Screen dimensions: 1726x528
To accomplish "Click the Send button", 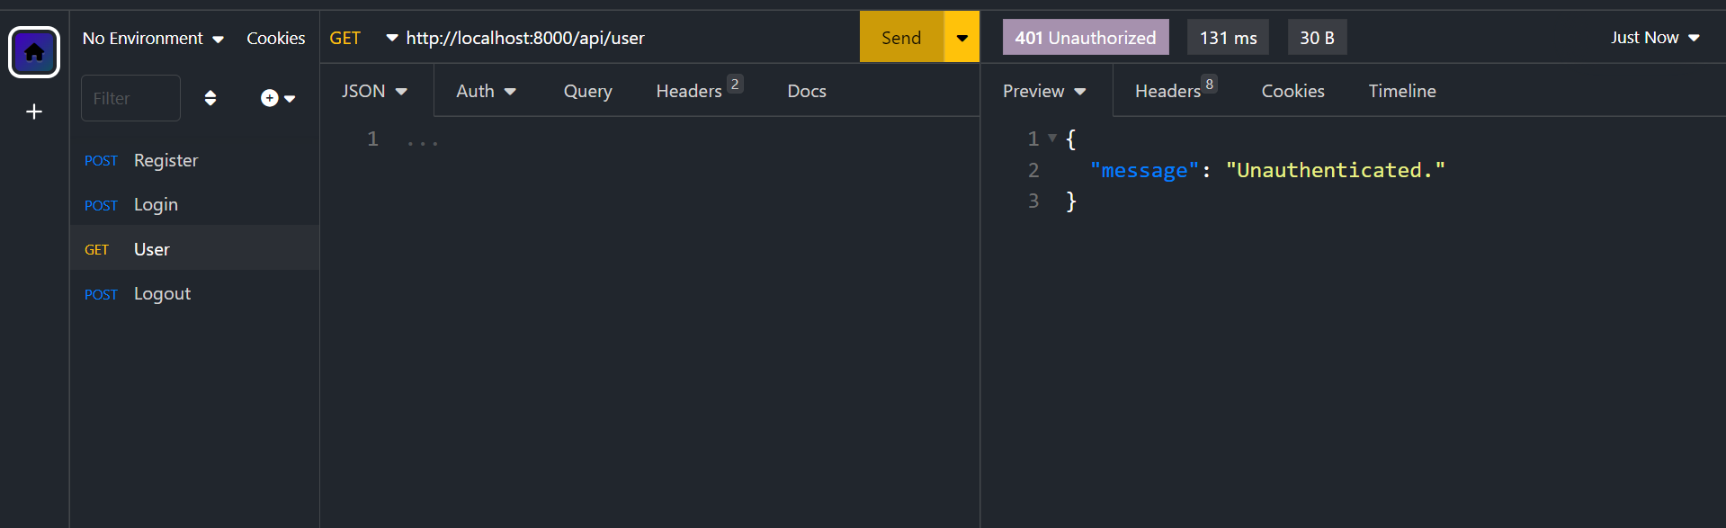I will tap(900, 37).
